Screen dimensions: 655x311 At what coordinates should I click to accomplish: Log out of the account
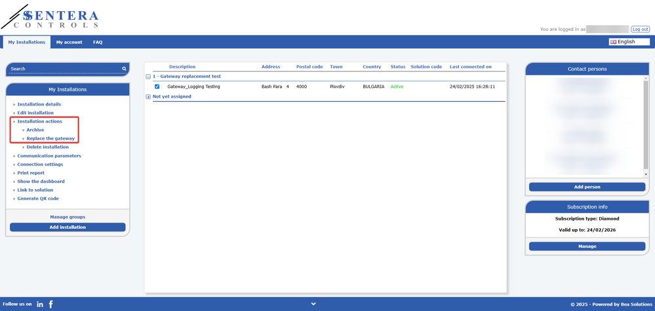pyautogui.click(x=640, y=30)
